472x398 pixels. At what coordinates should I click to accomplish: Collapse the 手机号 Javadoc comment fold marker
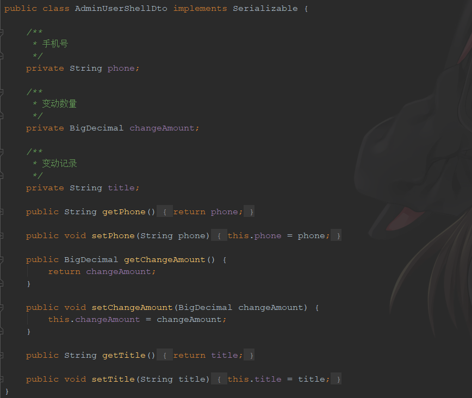point(1,32)
